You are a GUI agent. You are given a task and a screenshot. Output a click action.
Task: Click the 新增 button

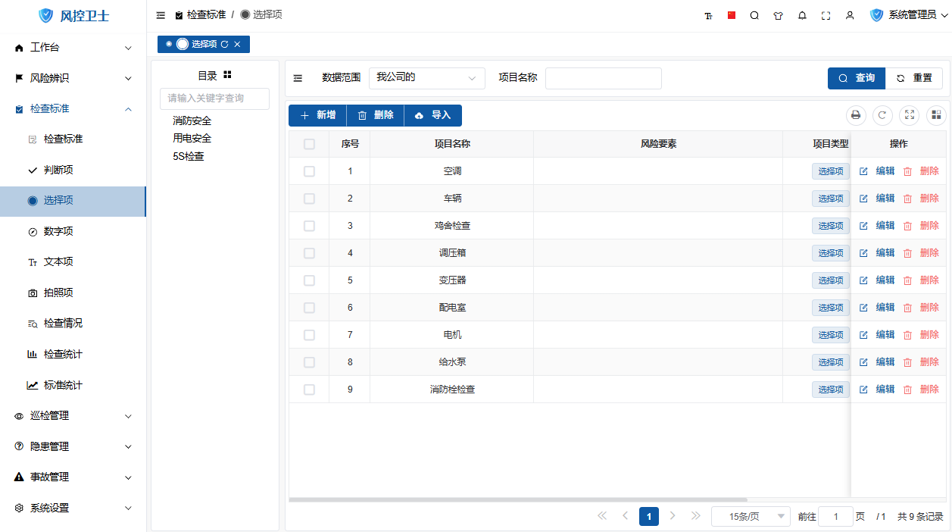coord(317,115)
